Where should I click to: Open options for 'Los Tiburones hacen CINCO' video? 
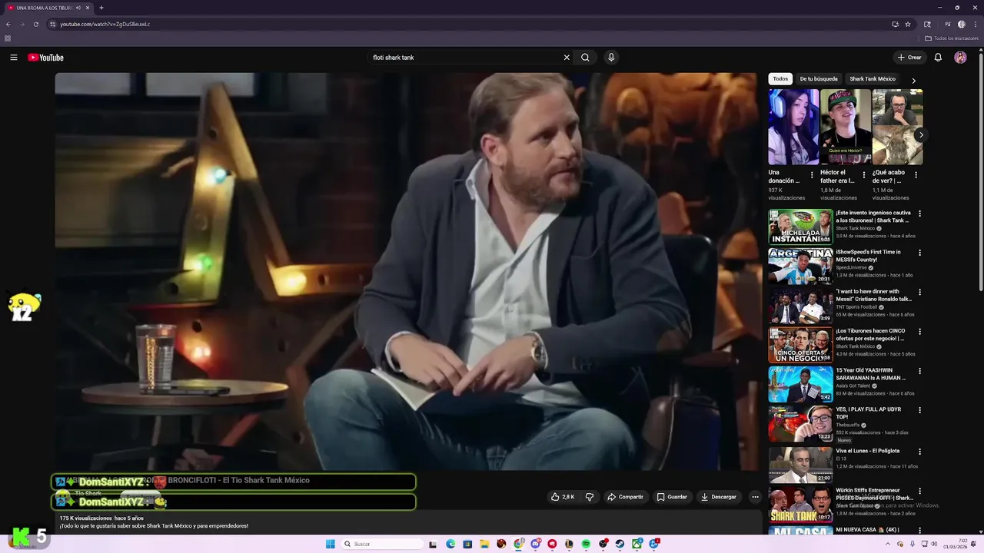[919, 332]
